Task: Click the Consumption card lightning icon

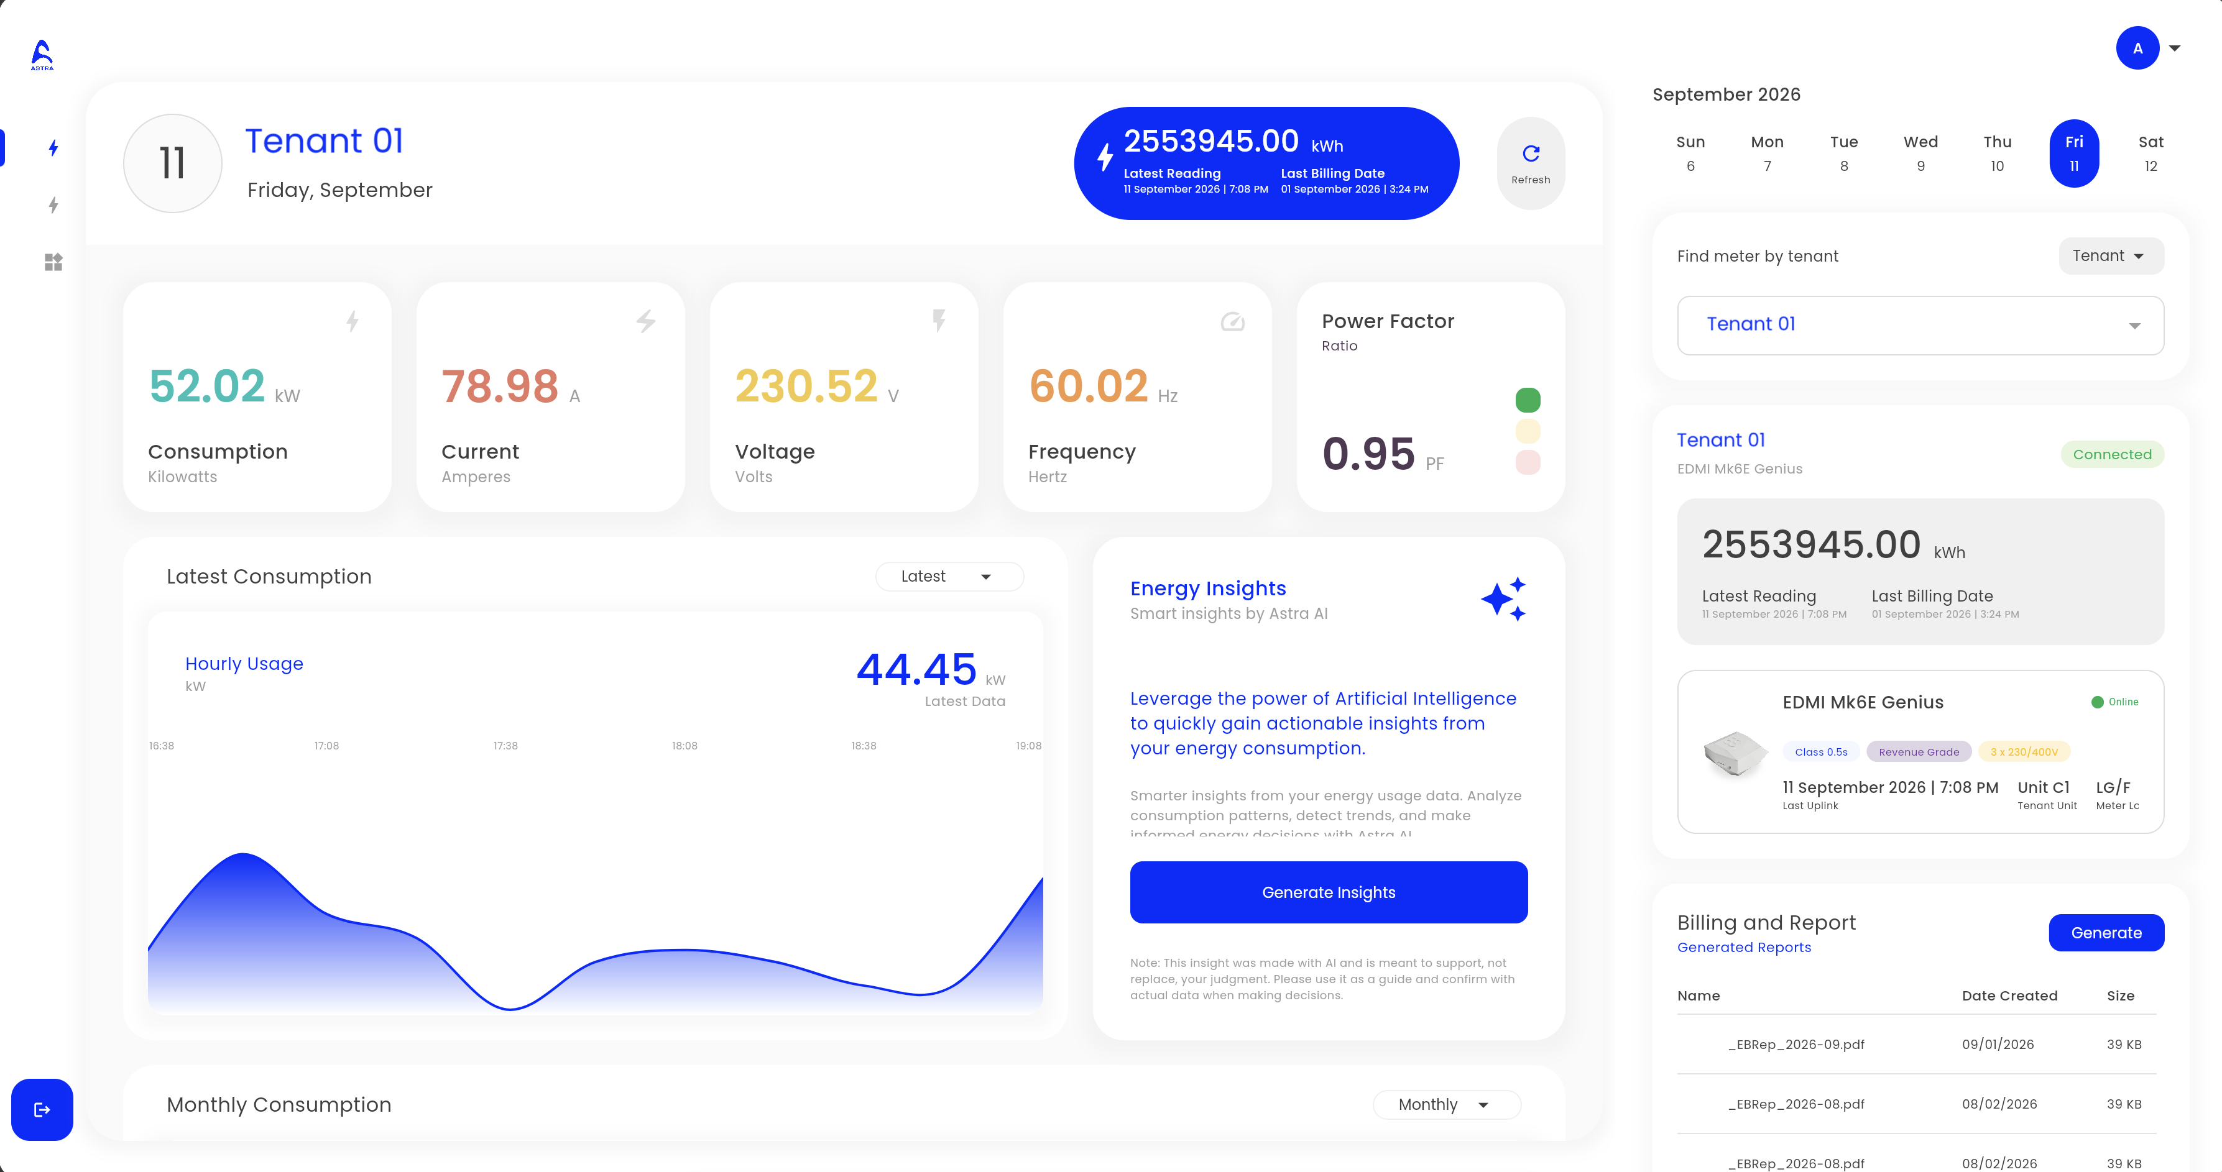Action: 352,322
